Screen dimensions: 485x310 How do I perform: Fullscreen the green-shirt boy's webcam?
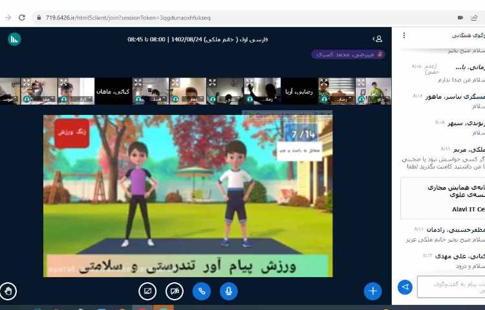pyautogui.click(x=361, y=83)
